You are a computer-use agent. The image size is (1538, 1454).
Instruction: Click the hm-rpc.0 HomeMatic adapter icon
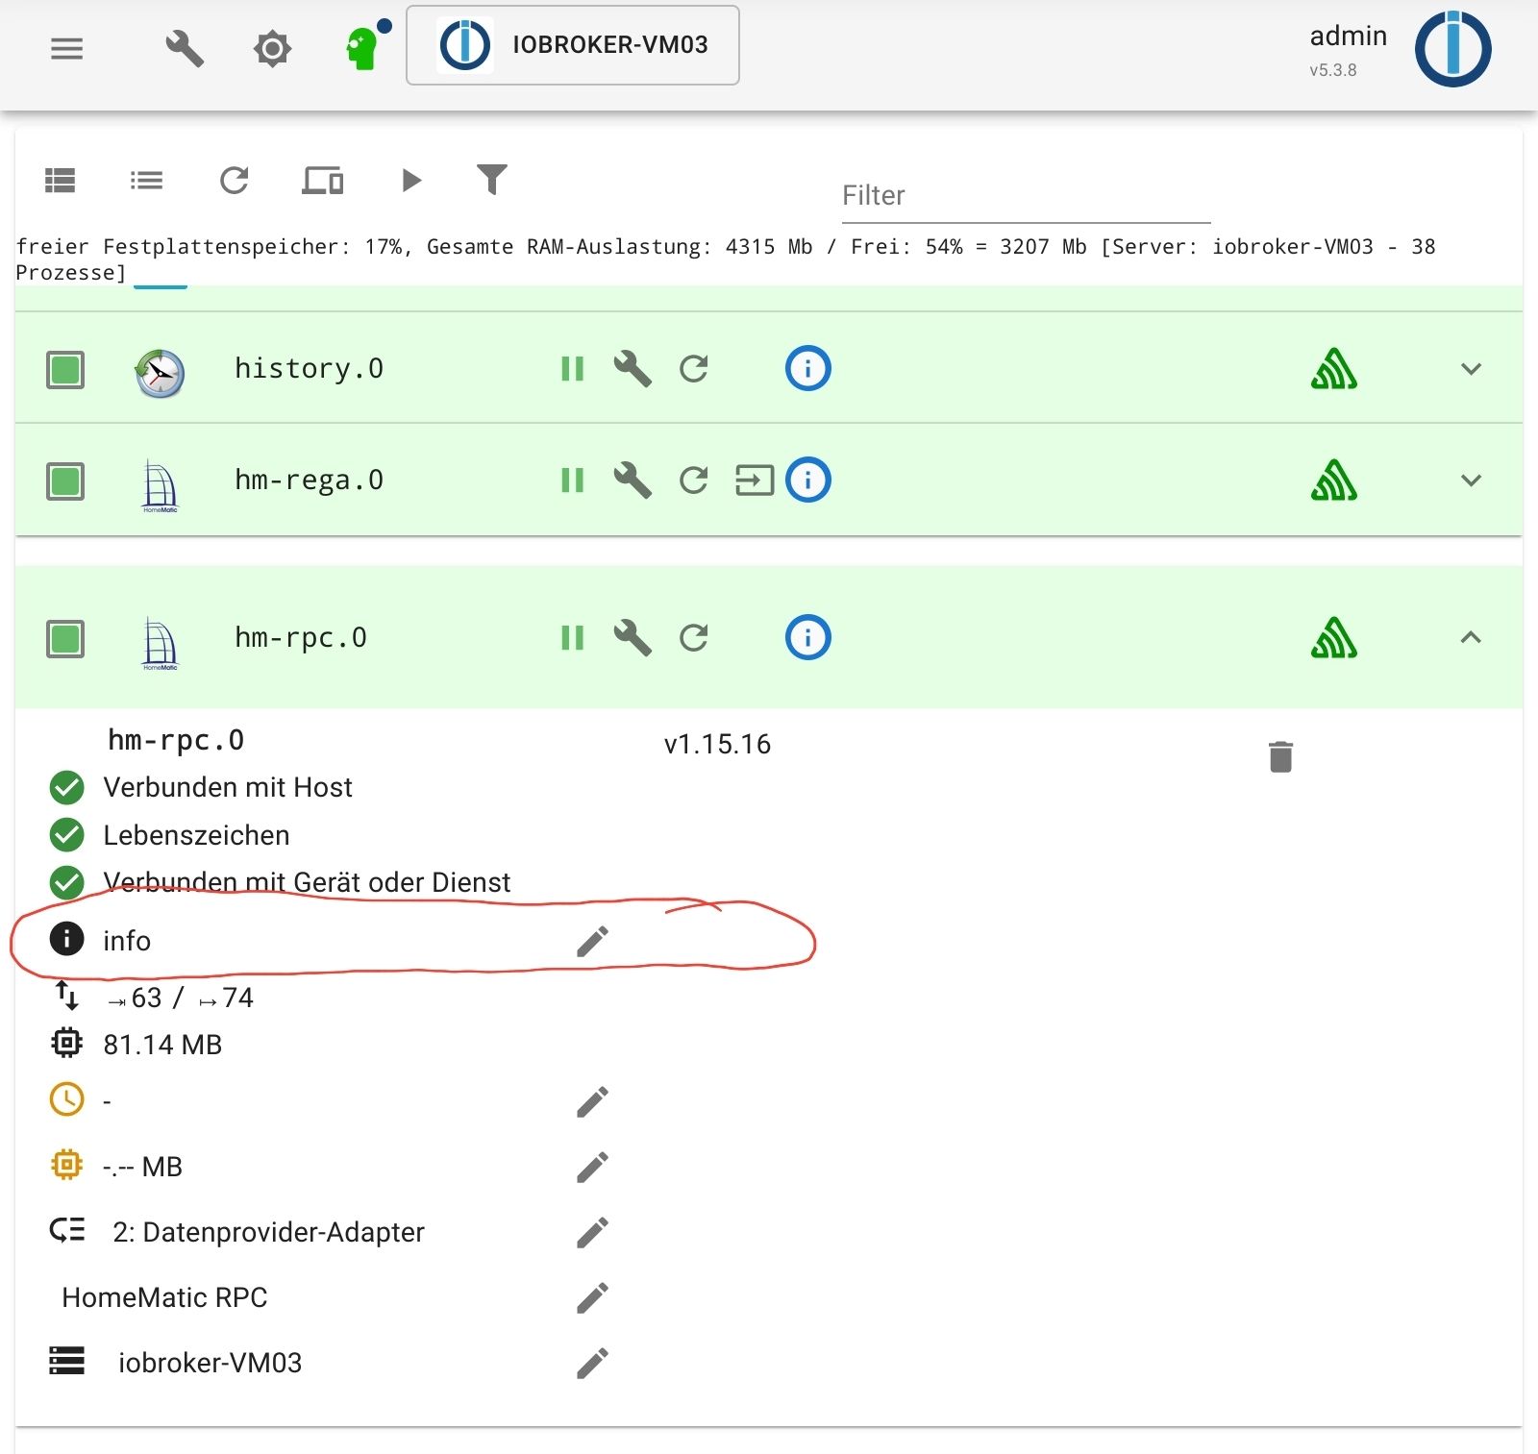(x=160, y=643)
